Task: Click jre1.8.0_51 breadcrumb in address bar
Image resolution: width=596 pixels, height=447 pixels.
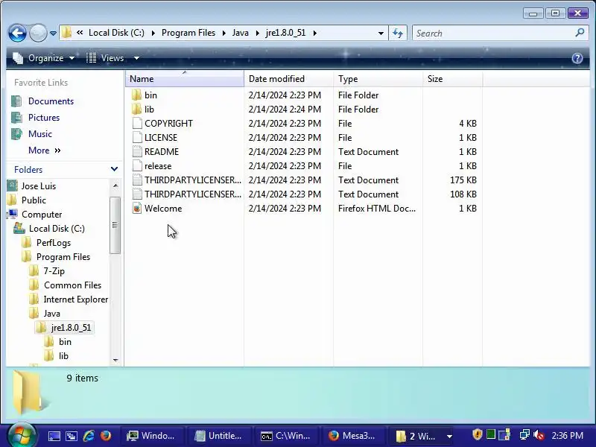Action: pos(285,33)
